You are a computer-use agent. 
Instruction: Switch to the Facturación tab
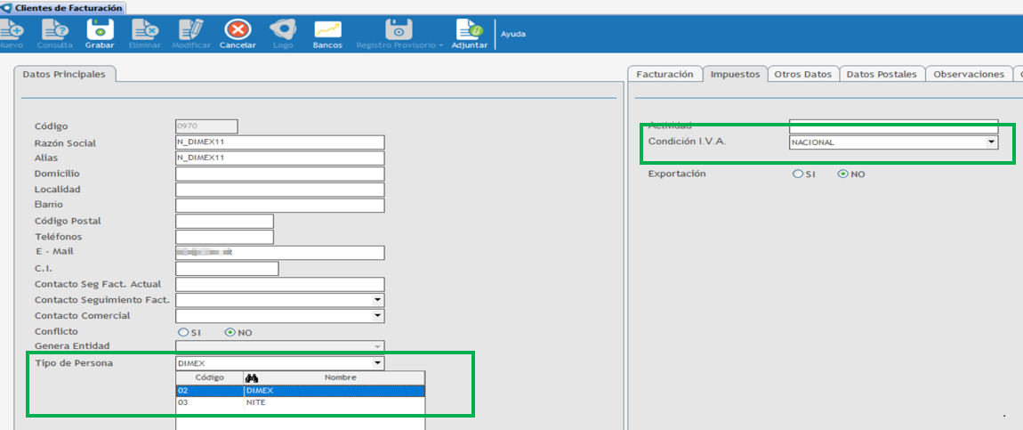[665, 75]
